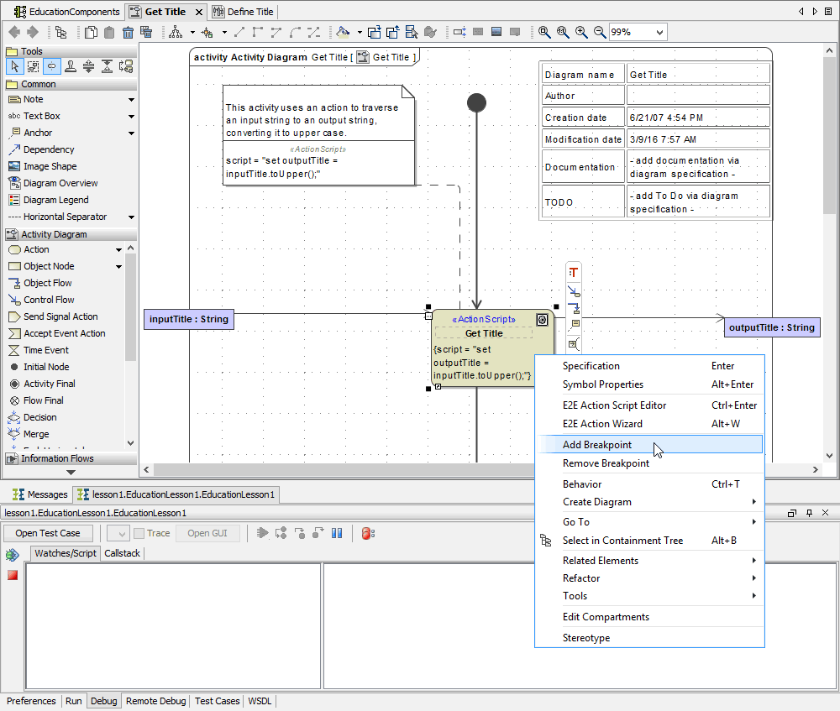Enable the Trace checkbox
Screen dimensions: 840x711
pos(138,532)
